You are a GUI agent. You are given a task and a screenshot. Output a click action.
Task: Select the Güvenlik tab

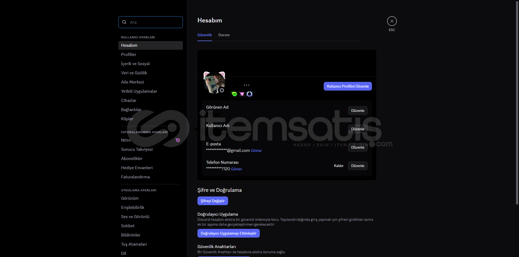(x=205, y=35)
